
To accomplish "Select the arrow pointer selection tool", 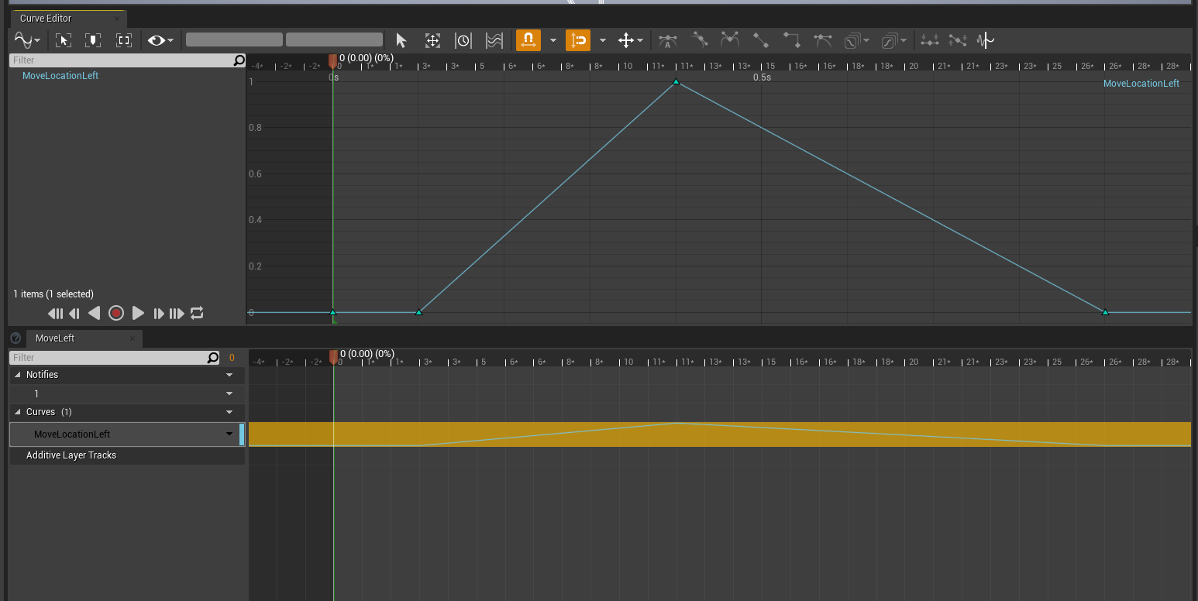I will click(x=401, y=40).
